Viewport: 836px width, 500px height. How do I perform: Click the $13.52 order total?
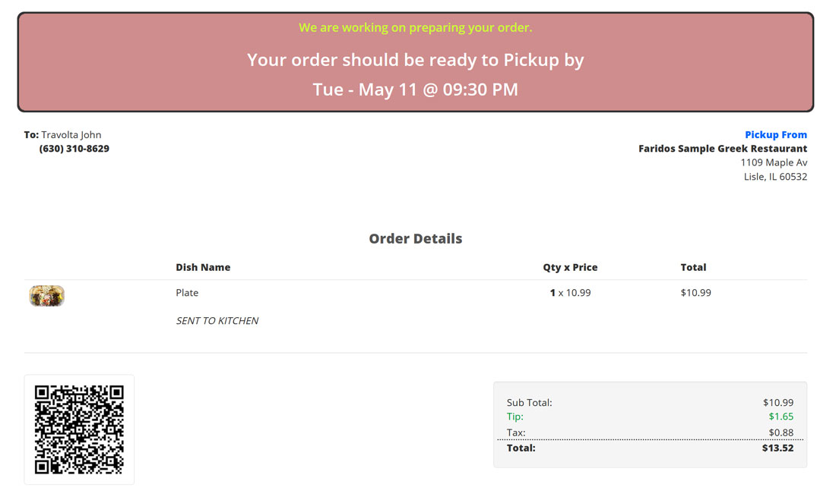tap(777, 448)
